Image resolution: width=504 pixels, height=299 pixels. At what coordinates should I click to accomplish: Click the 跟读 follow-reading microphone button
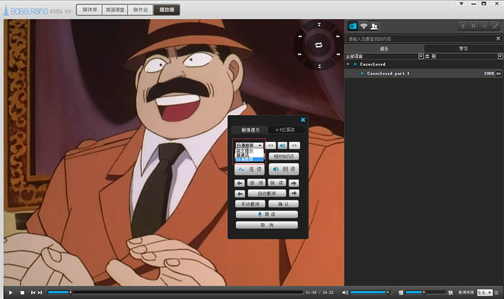point(267,214)
